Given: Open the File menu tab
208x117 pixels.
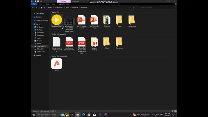Looking at the screenshot, I should pyautogui.click(x=34, y=4).
